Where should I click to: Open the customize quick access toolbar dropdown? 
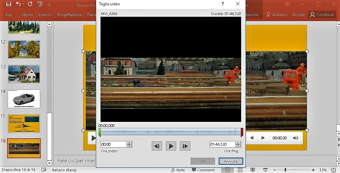pyautogui.click(x=50, y=5)
